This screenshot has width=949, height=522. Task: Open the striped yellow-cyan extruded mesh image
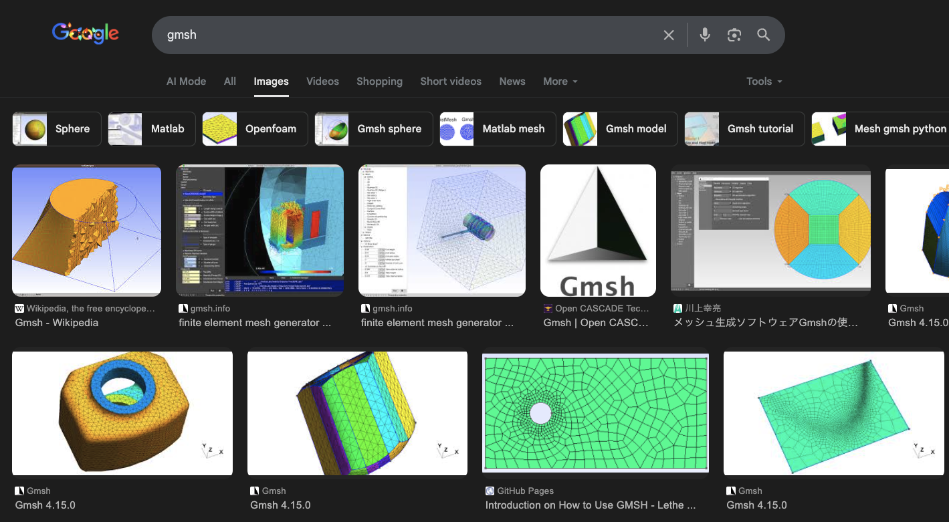click(x=357, y=414)
